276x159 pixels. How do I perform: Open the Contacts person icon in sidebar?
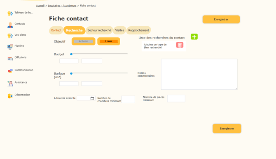(10, 25)
